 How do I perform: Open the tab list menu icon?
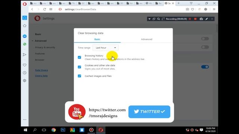tap(191, 3)
